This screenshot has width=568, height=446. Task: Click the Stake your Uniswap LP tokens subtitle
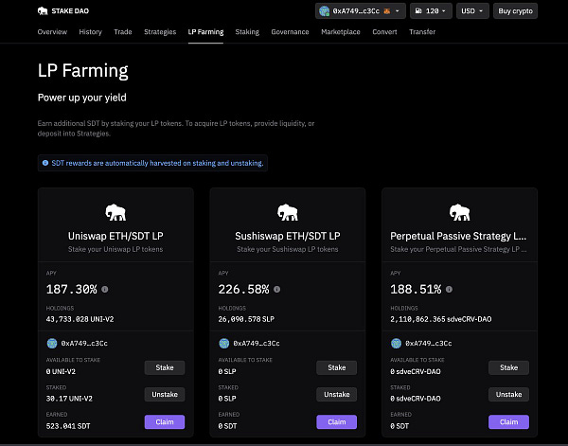[115, 249]
